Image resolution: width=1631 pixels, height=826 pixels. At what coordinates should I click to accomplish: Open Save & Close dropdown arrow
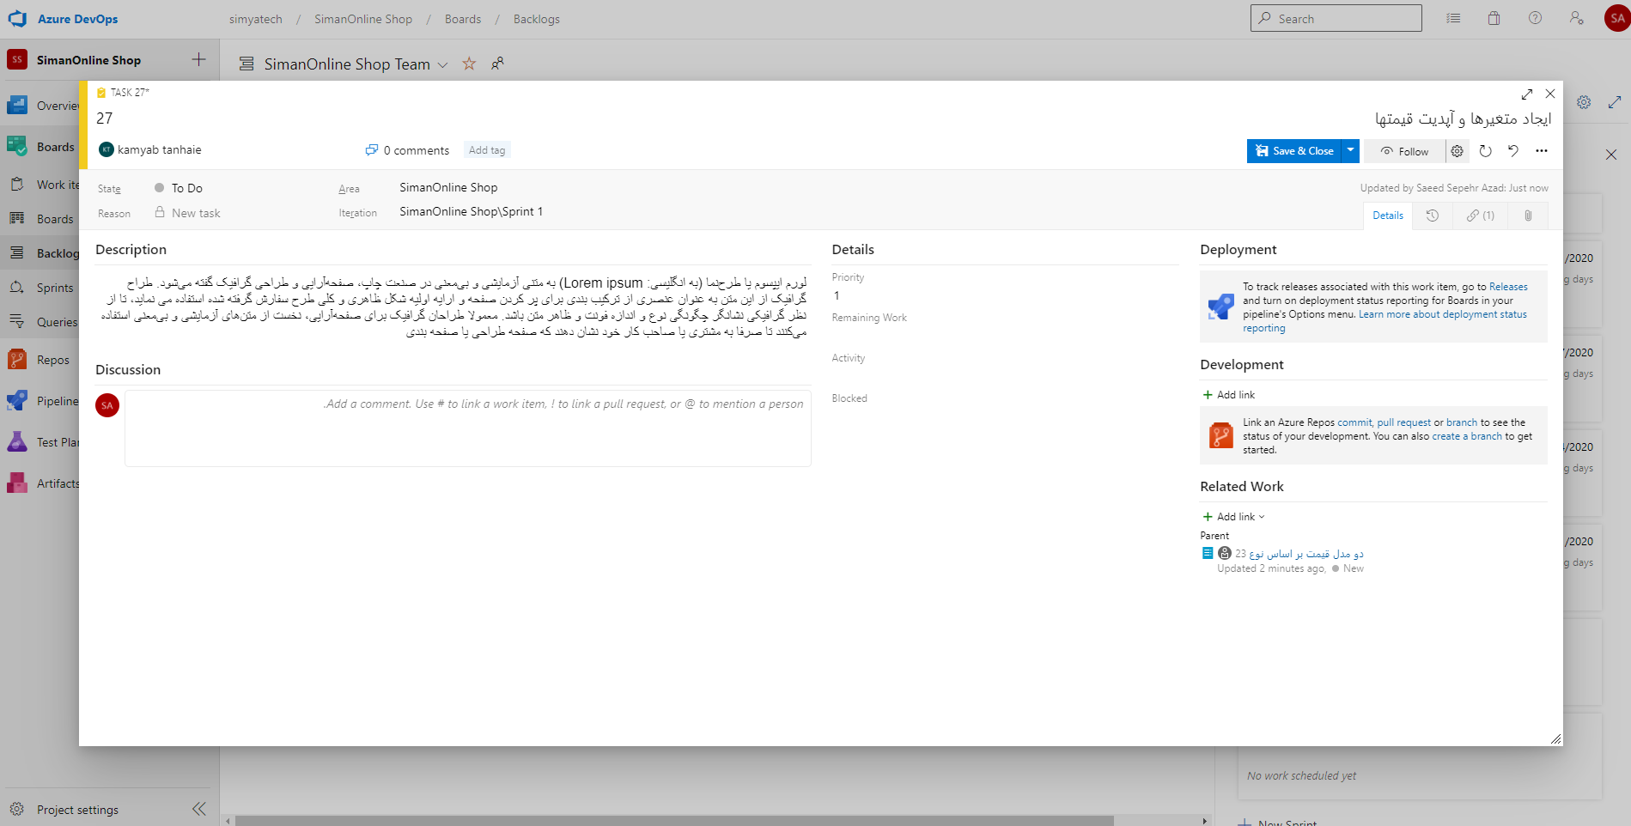pyautogui.click(x=1351, y=151)
